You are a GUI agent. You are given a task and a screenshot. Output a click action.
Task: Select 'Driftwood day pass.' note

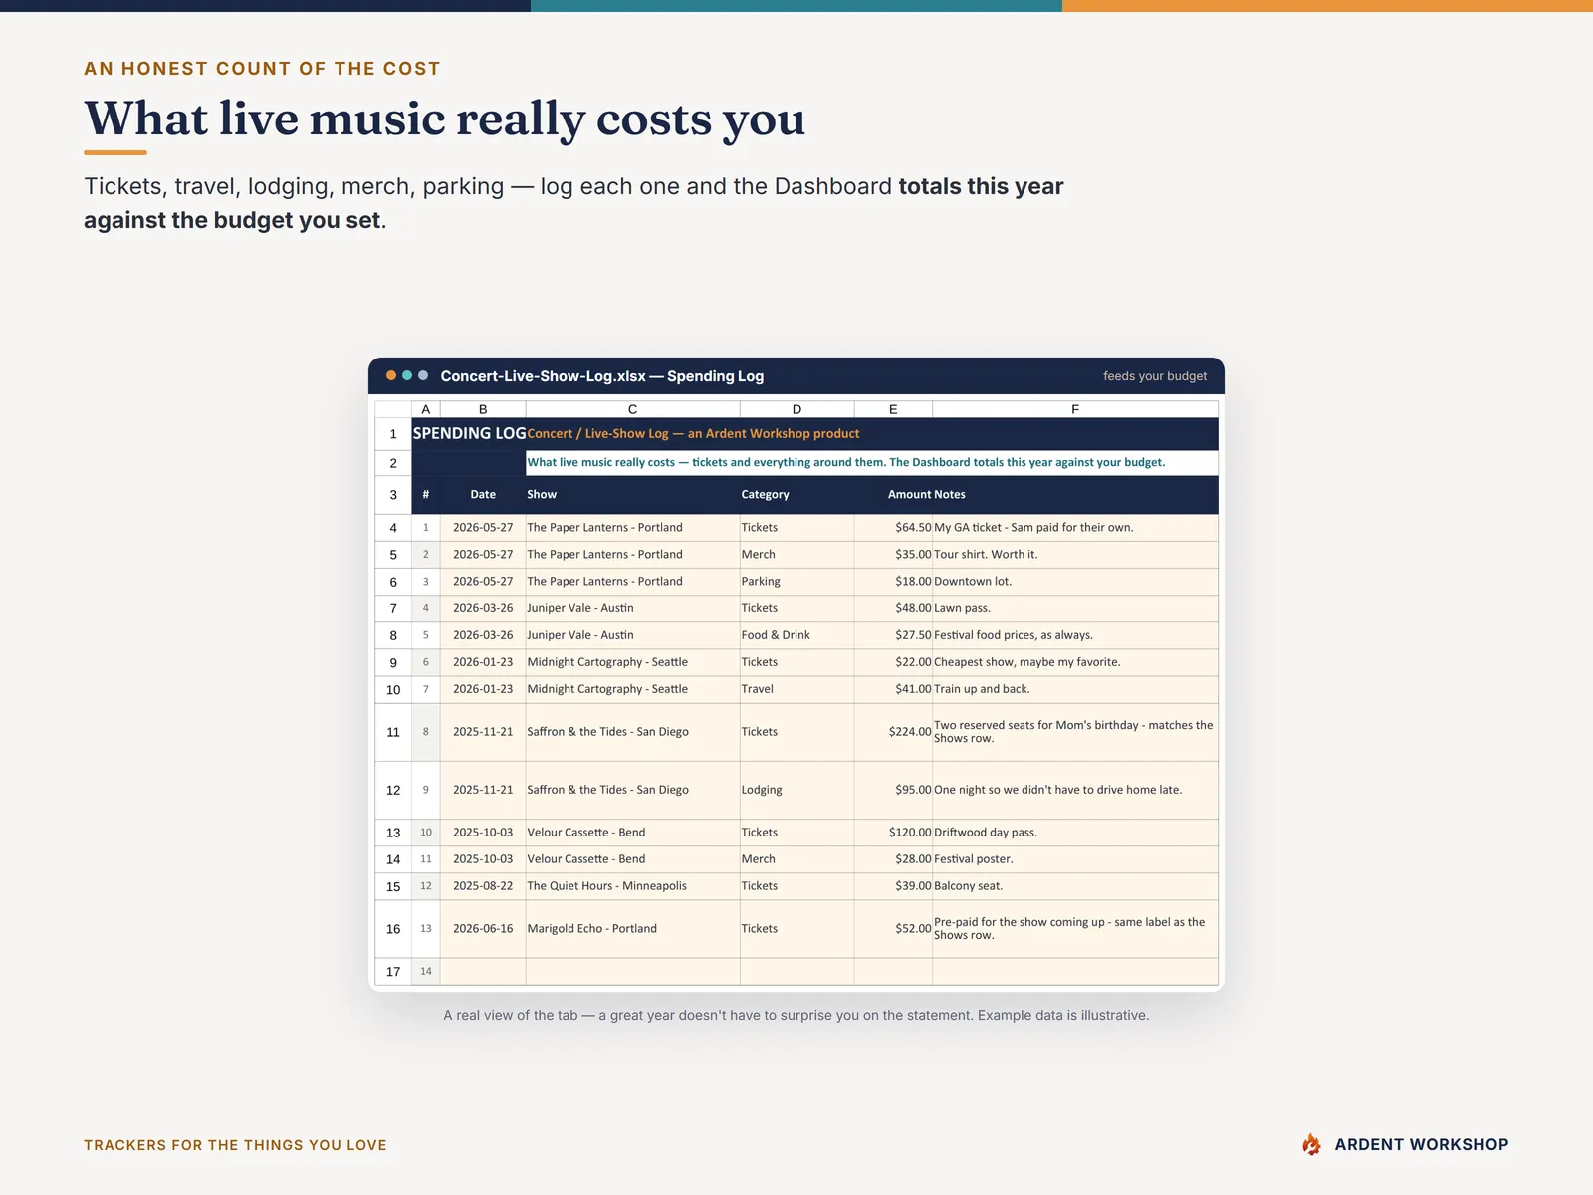(1075, 833)
